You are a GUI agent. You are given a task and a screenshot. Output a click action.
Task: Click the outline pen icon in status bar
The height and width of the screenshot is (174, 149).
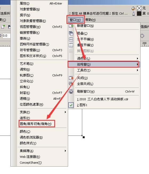(134, 14)
